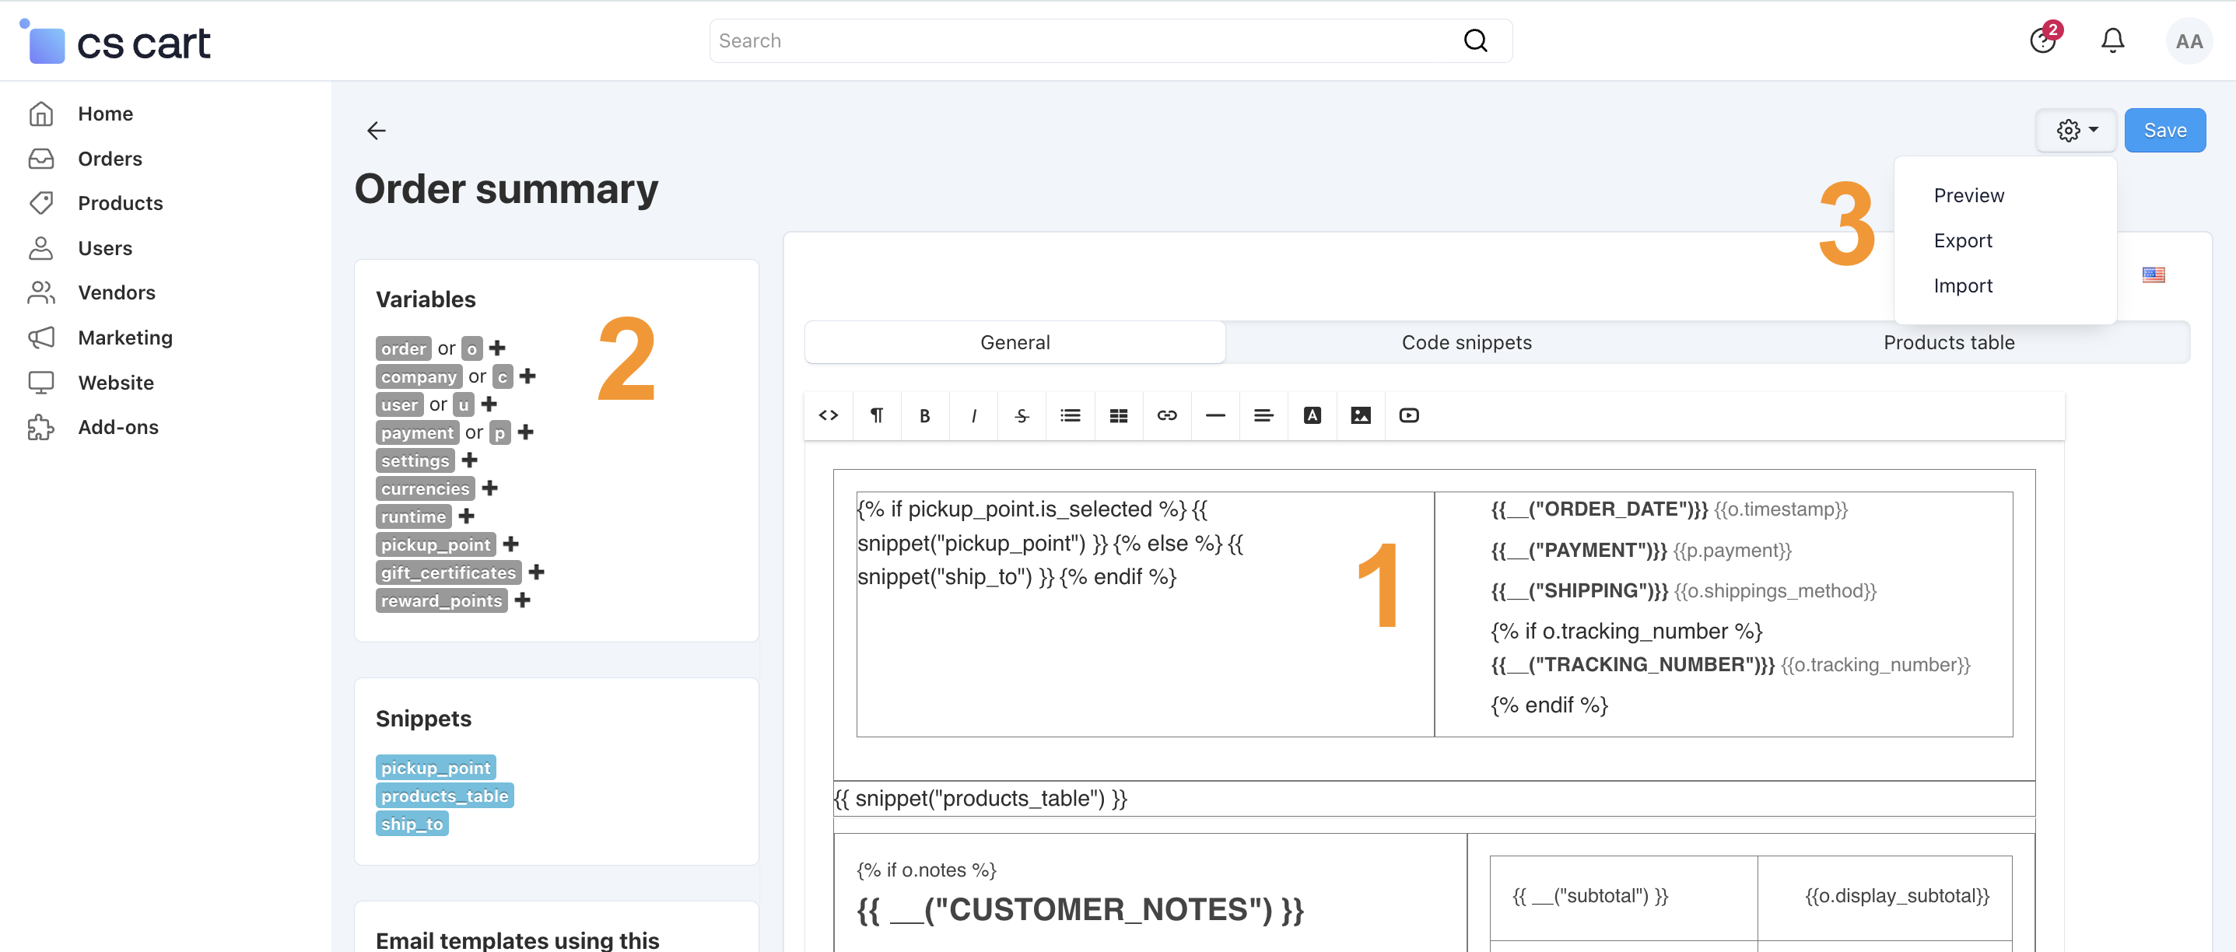The image size is (2236, 952).
Task: Expand the reward_points variable plus icon
Action: [523, 600]
